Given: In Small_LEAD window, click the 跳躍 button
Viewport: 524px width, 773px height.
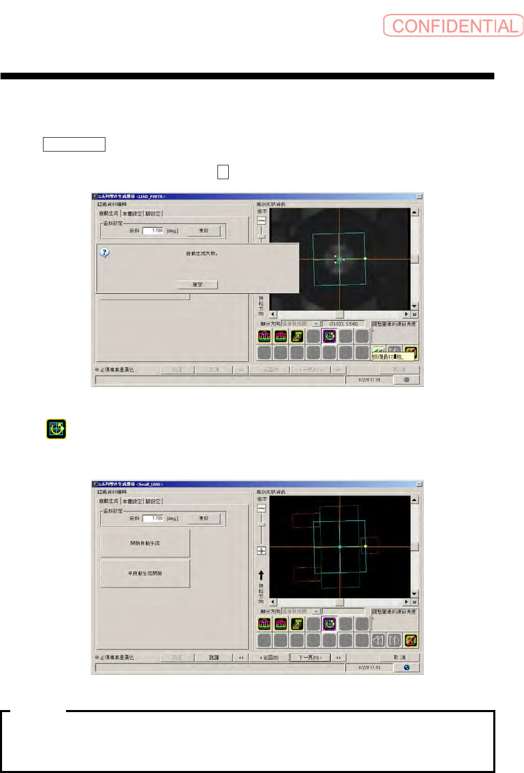Looking at the screenshot, I should point(214,657).
